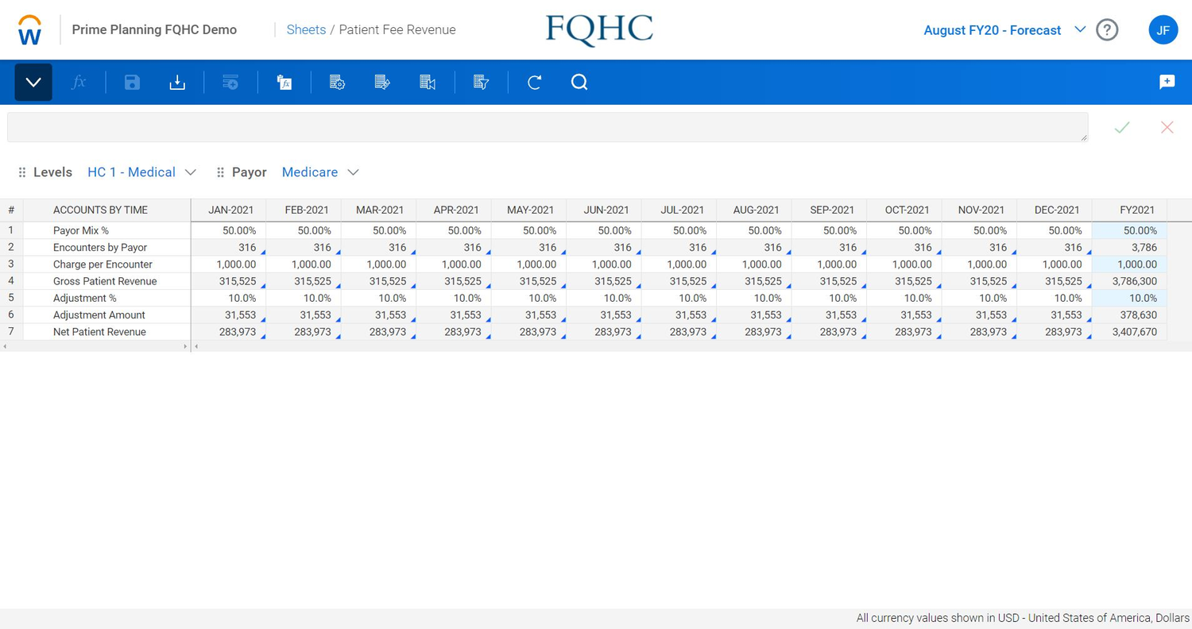
Task: Click the sheet filter toolbar icon
Action: pyautogui.click(x=481, y=82)
